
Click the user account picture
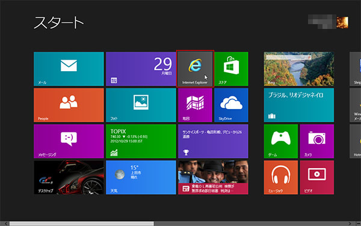coord(342,22)
